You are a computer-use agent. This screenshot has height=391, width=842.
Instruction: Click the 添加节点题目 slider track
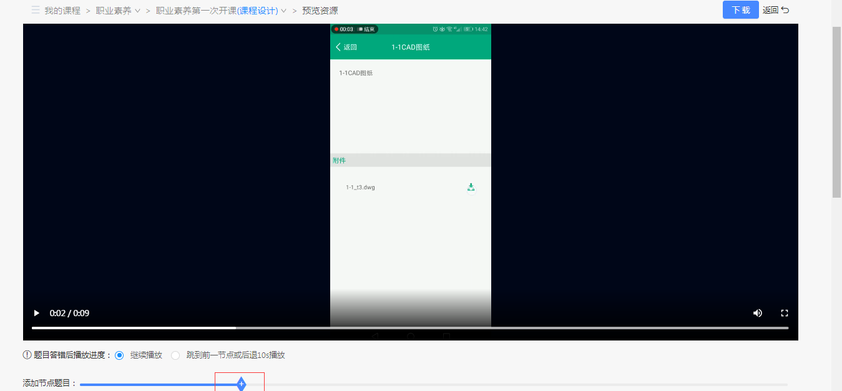pyautogui.click(x=434, y=385)
